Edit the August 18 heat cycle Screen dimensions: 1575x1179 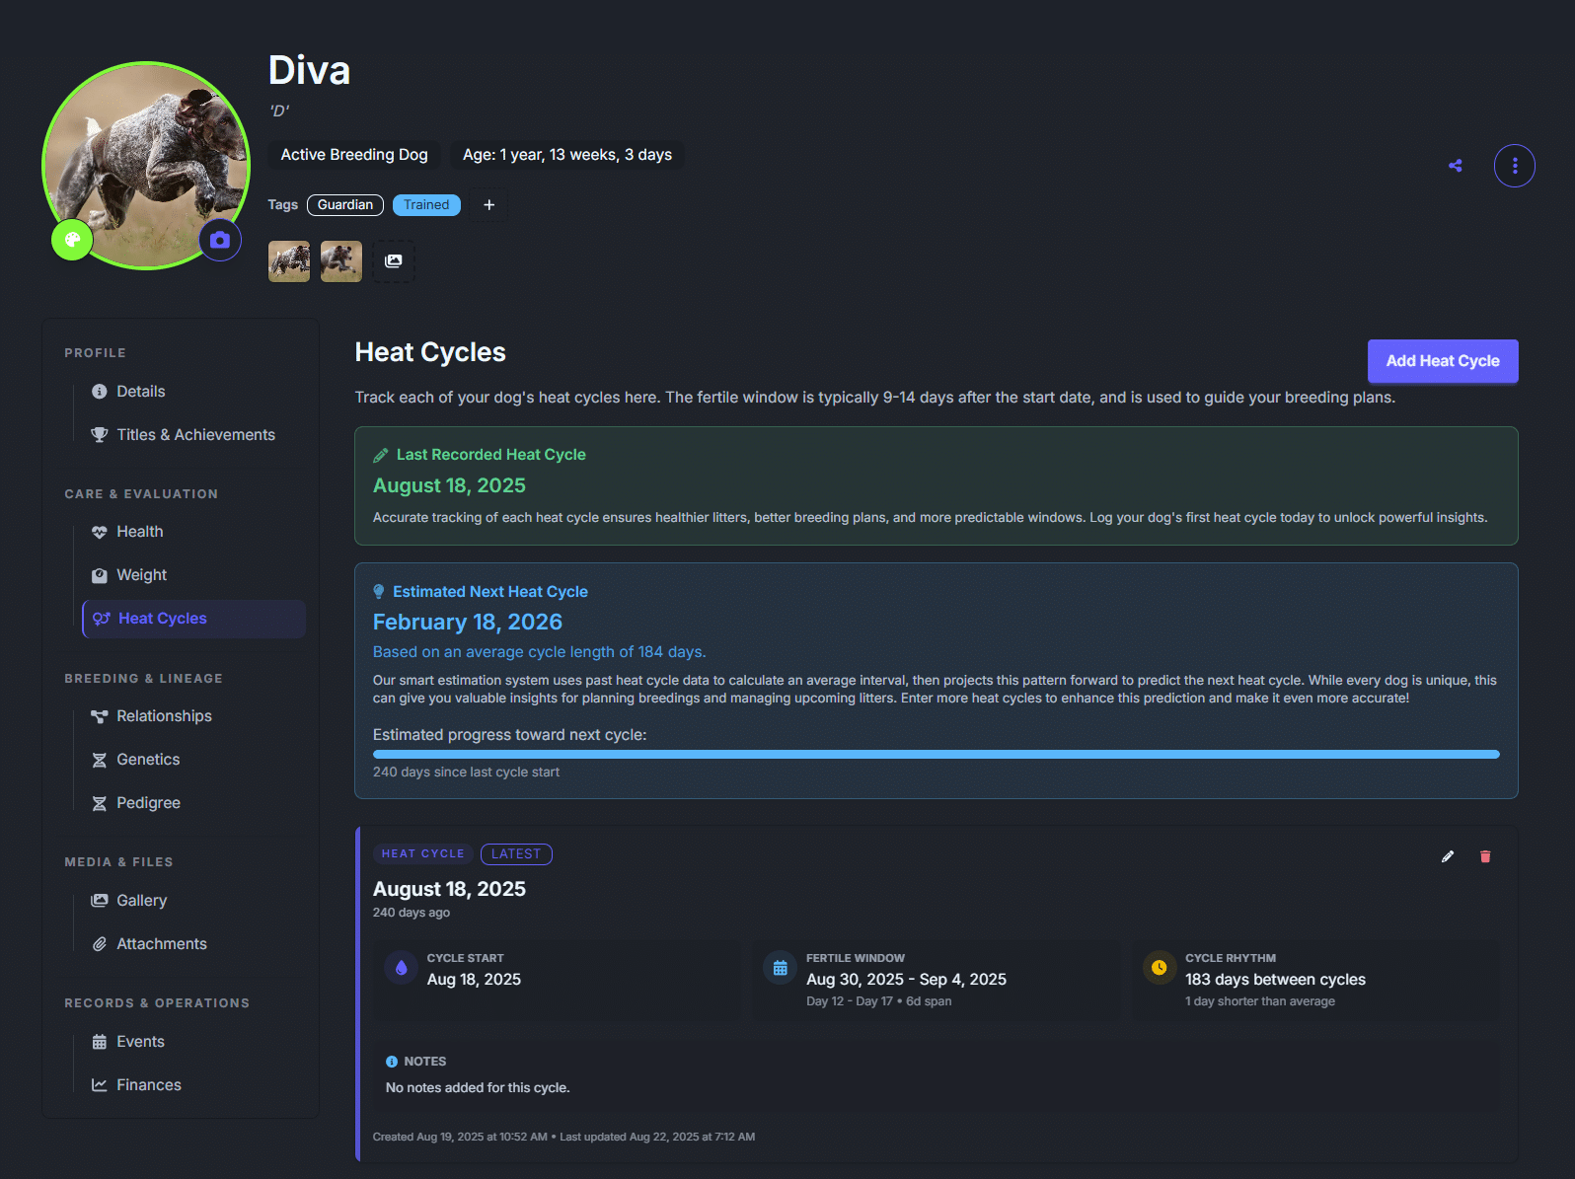click(x=1447, y=856)
